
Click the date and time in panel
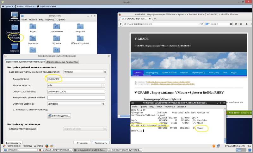[235, 146]
